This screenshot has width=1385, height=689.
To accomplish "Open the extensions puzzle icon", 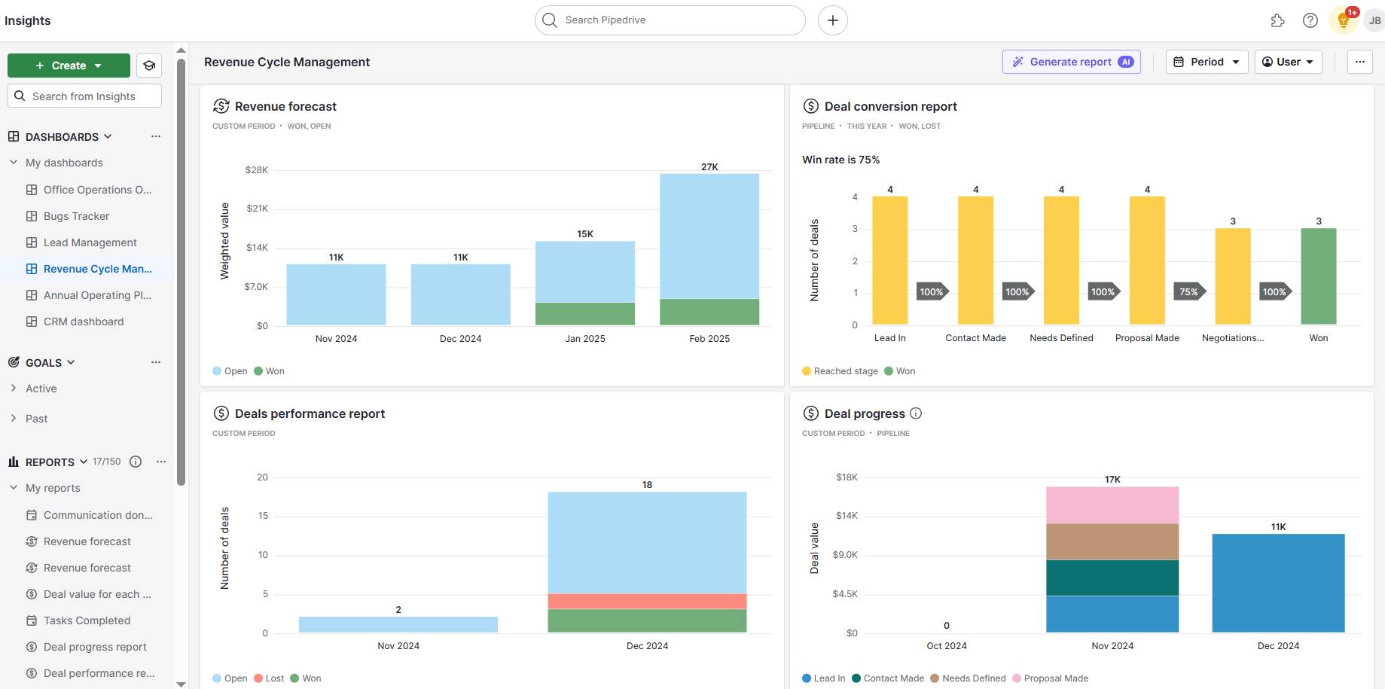I will (x=1277, y=20).
